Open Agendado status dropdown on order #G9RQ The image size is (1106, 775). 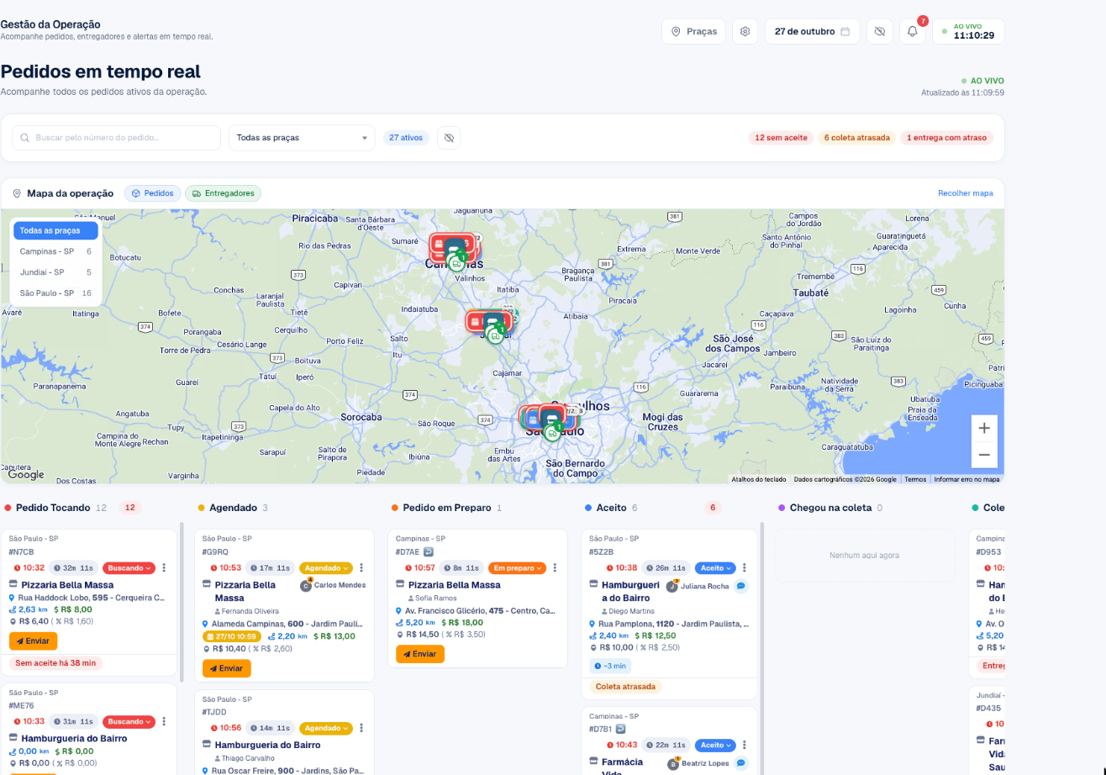pyautogui.click(x=324, y=567)
